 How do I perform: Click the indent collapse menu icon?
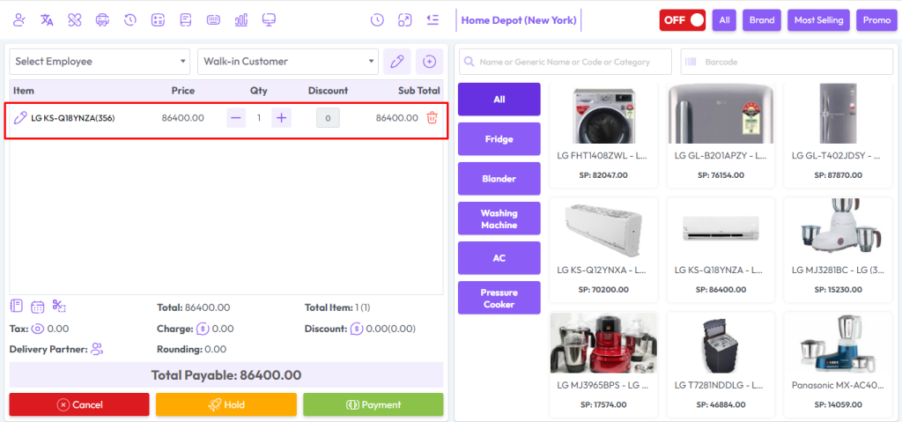(433, 20)
